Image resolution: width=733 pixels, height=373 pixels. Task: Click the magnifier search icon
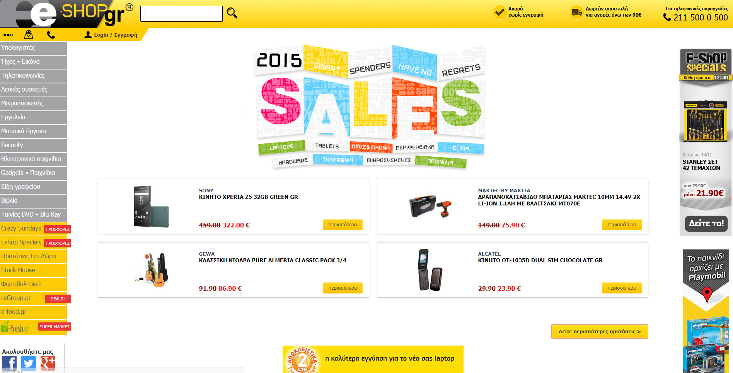(232, 13)
